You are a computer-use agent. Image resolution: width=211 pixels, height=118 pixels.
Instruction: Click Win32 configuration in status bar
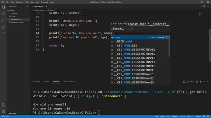198,116
